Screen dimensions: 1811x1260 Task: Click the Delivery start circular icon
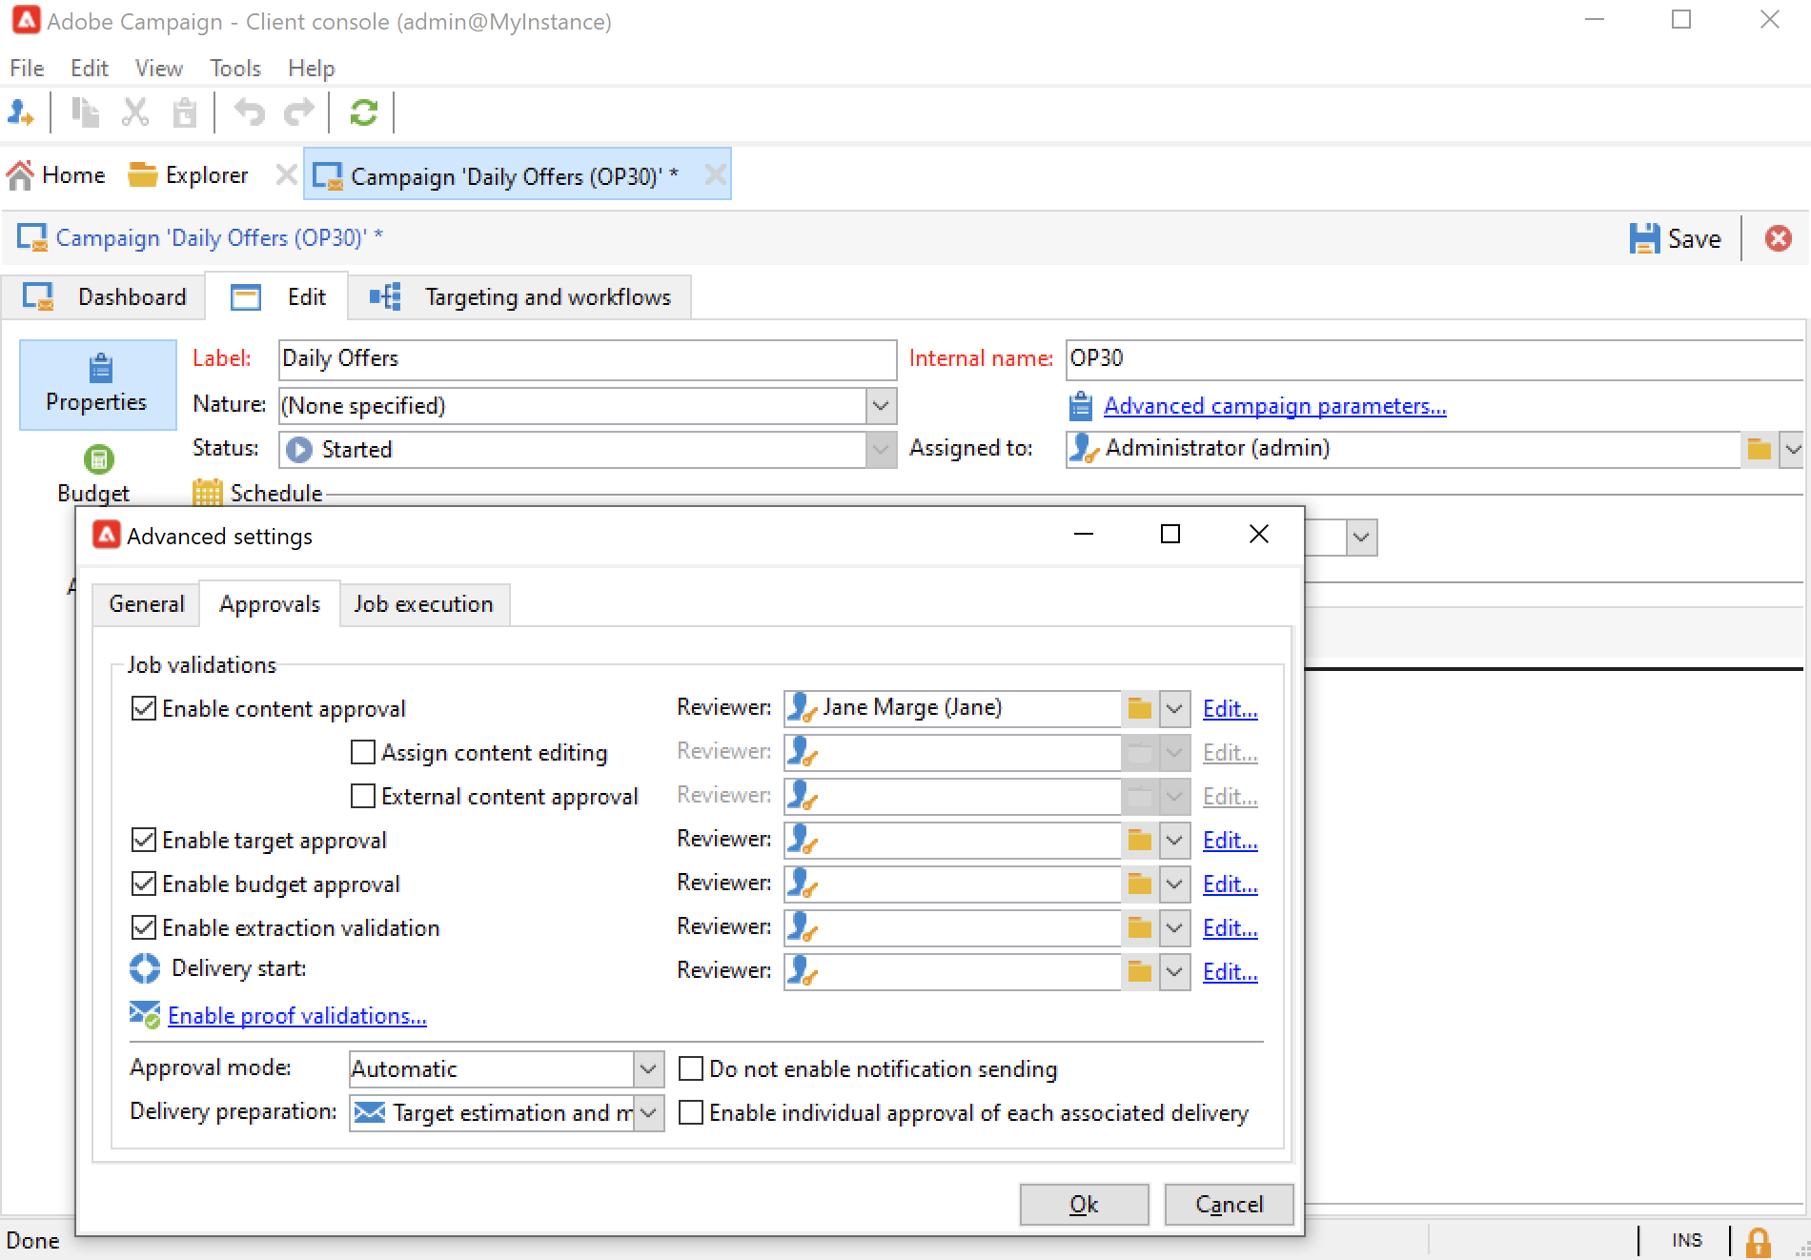coord(145,968)
